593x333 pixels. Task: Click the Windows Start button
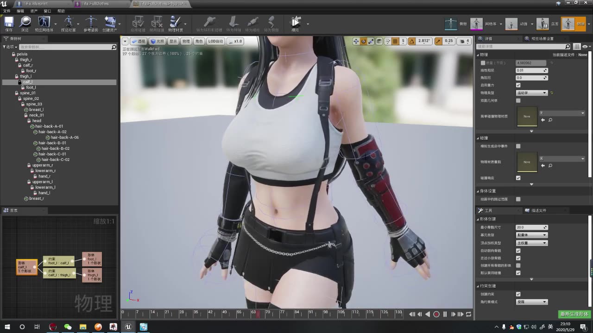coord(7,327)
